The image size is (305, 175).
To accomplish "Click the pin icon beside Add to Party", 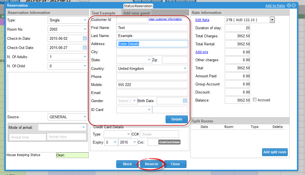I will 289,6.
